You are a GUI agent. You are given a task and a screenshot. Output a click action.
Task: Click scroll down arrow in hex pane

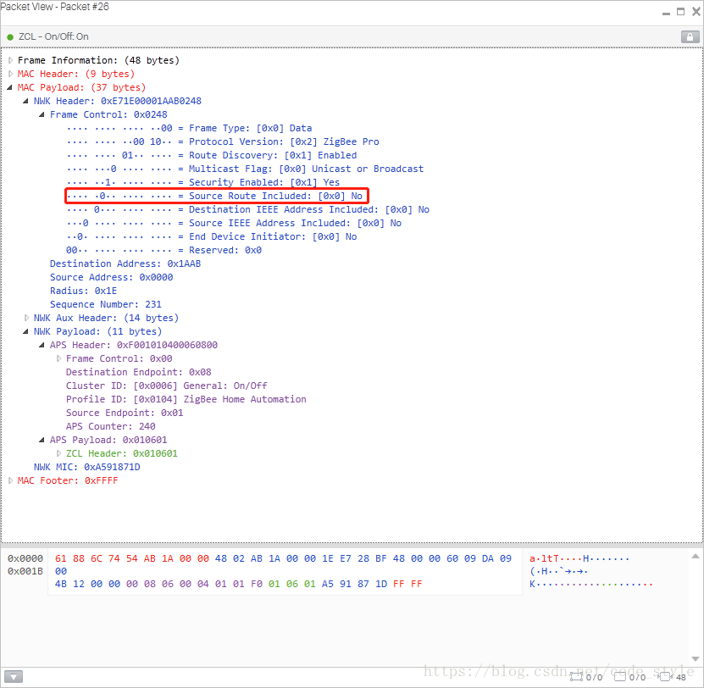[696, 659]
